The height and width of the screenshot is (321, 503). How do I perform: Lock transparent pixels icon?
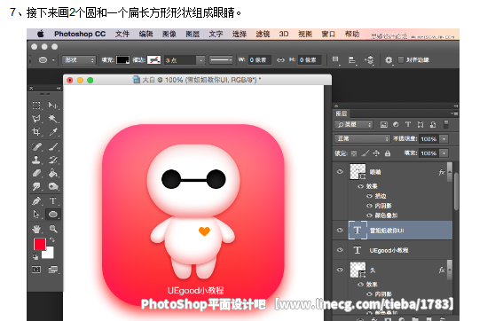(x=354, y=153)
